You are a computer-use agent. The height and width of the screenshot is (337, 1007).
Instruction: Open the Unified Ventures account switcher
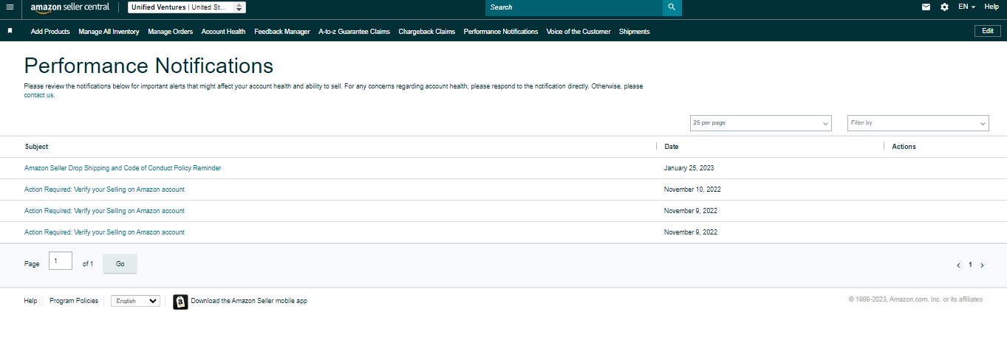pyautogui.click(x=187, y=7)
